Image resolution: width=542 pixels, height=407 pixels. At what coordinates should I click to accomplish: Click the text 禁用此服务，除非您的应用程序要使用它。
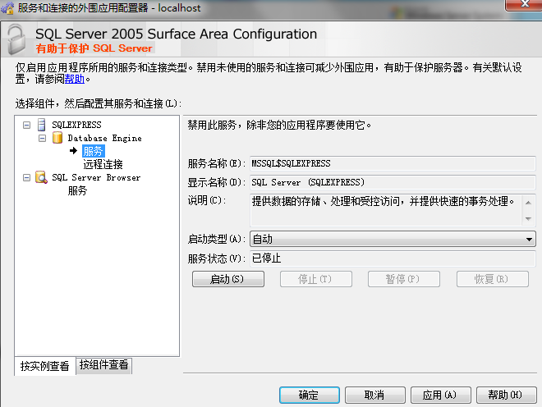(280, 125)
